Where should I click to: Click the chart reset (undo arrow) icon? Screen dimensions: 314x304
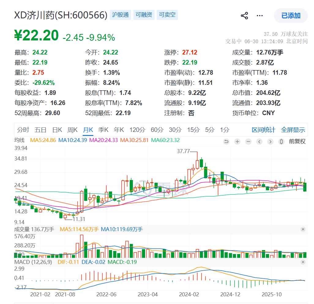click(226, 141)
